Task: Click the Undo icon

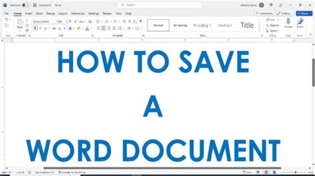Action: (x=6, y=20)
